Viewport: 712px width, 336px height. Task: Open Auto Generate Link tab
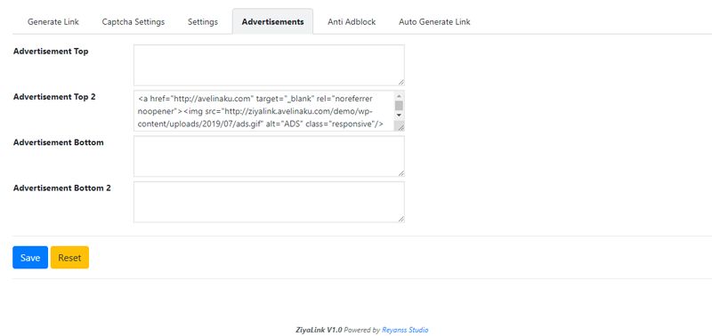[x=434, y=21]
